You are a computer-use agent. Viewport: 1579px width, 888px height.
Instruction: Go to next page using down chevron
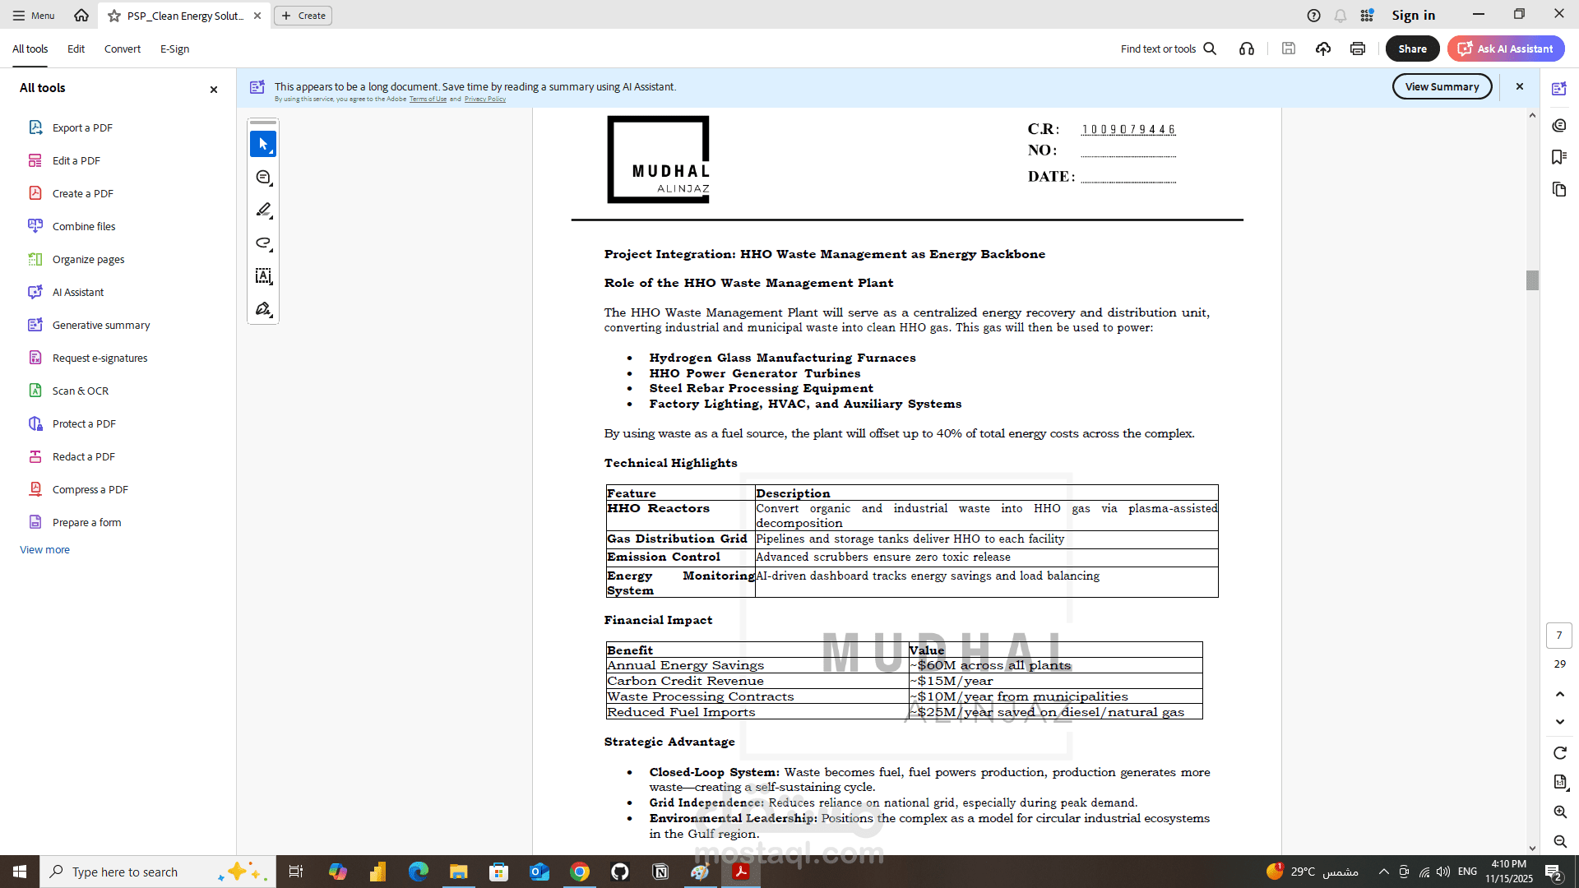coord(1560,722)
